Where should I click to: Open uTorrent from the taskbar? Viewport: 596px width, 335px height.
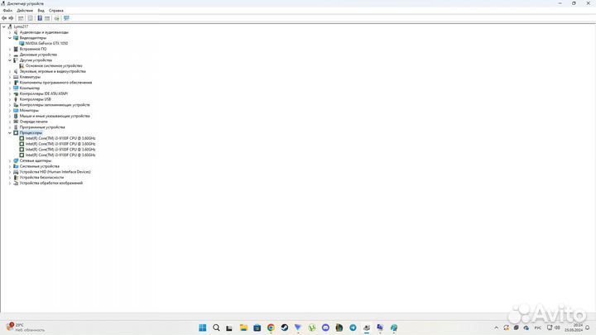pos(312,328)
